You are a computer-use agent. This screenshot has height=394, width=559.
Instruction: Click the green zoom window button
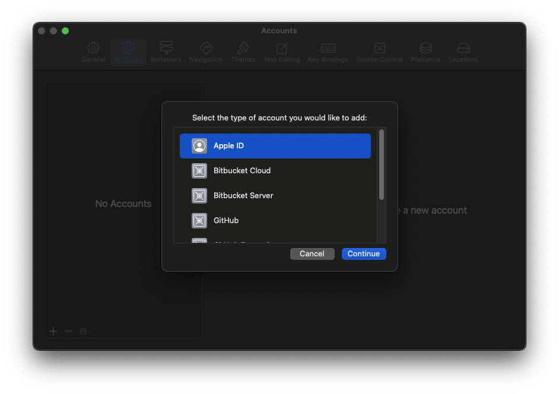click(x=65, y=31)
